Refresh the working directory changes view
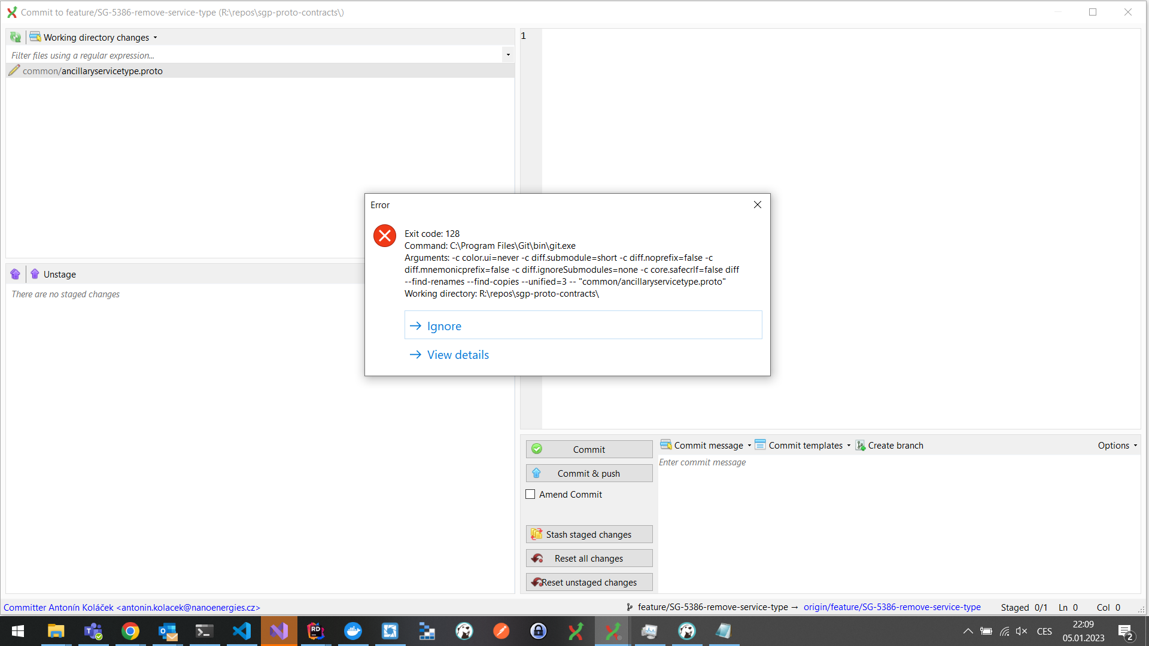 15,36
